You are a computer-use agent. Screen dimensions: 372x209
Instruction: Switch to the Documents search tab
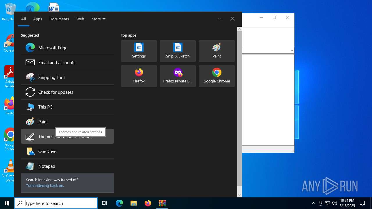pos(59,19)
